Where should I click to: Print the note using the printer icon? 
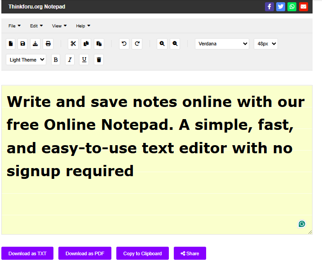pos(48,44)
